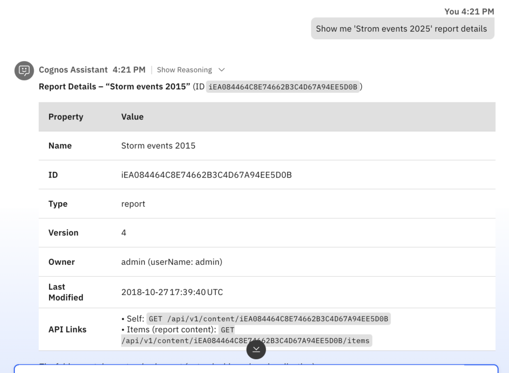
Task: Click the Last Modified timestamp value
Action: tap(172, 292)
